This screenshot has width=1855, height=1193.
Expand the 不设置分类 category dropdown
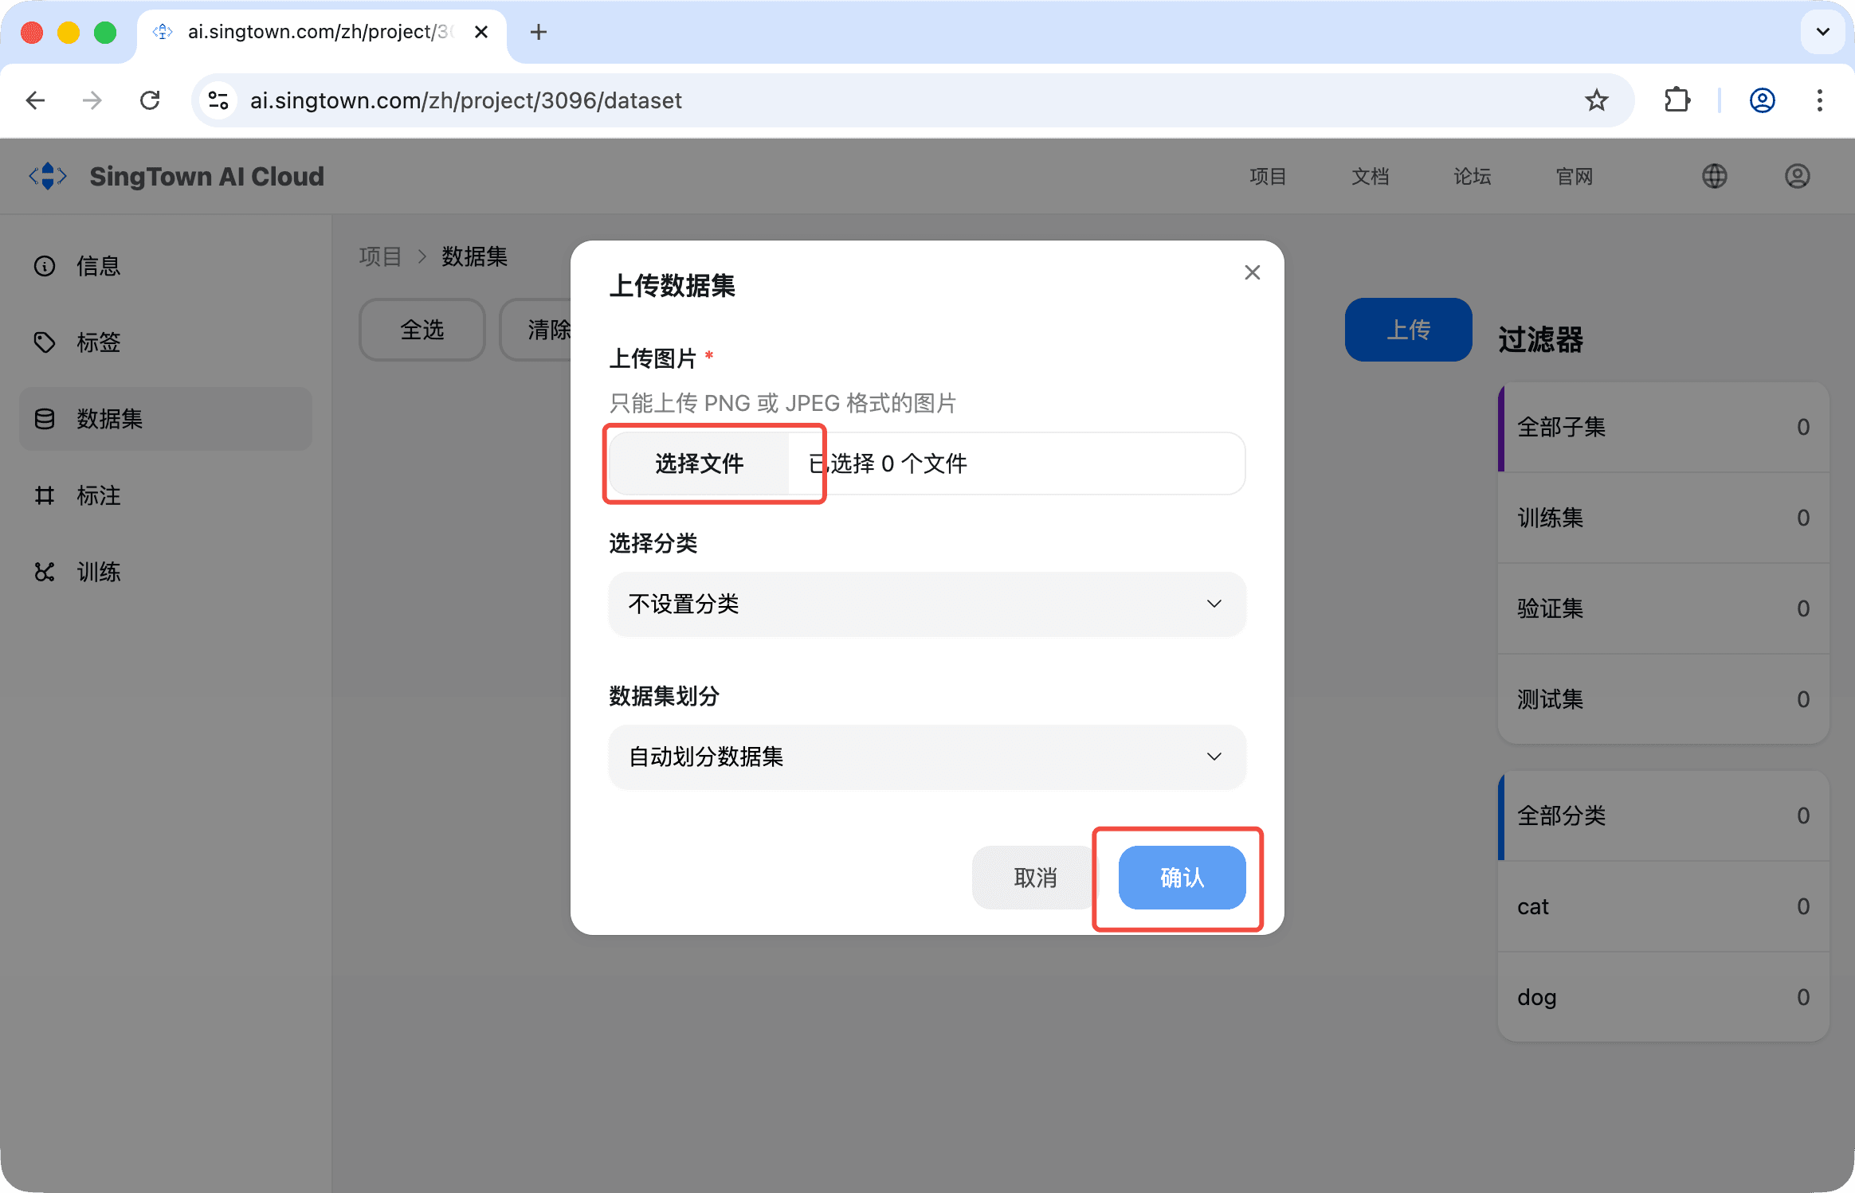coord(927,604)
